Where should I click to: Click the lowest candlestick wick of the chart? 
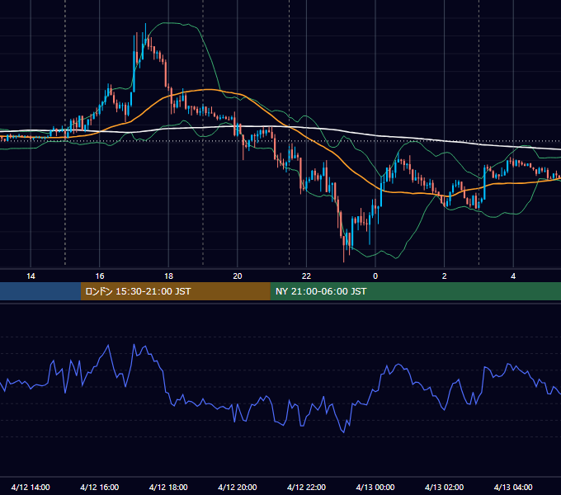344,261
